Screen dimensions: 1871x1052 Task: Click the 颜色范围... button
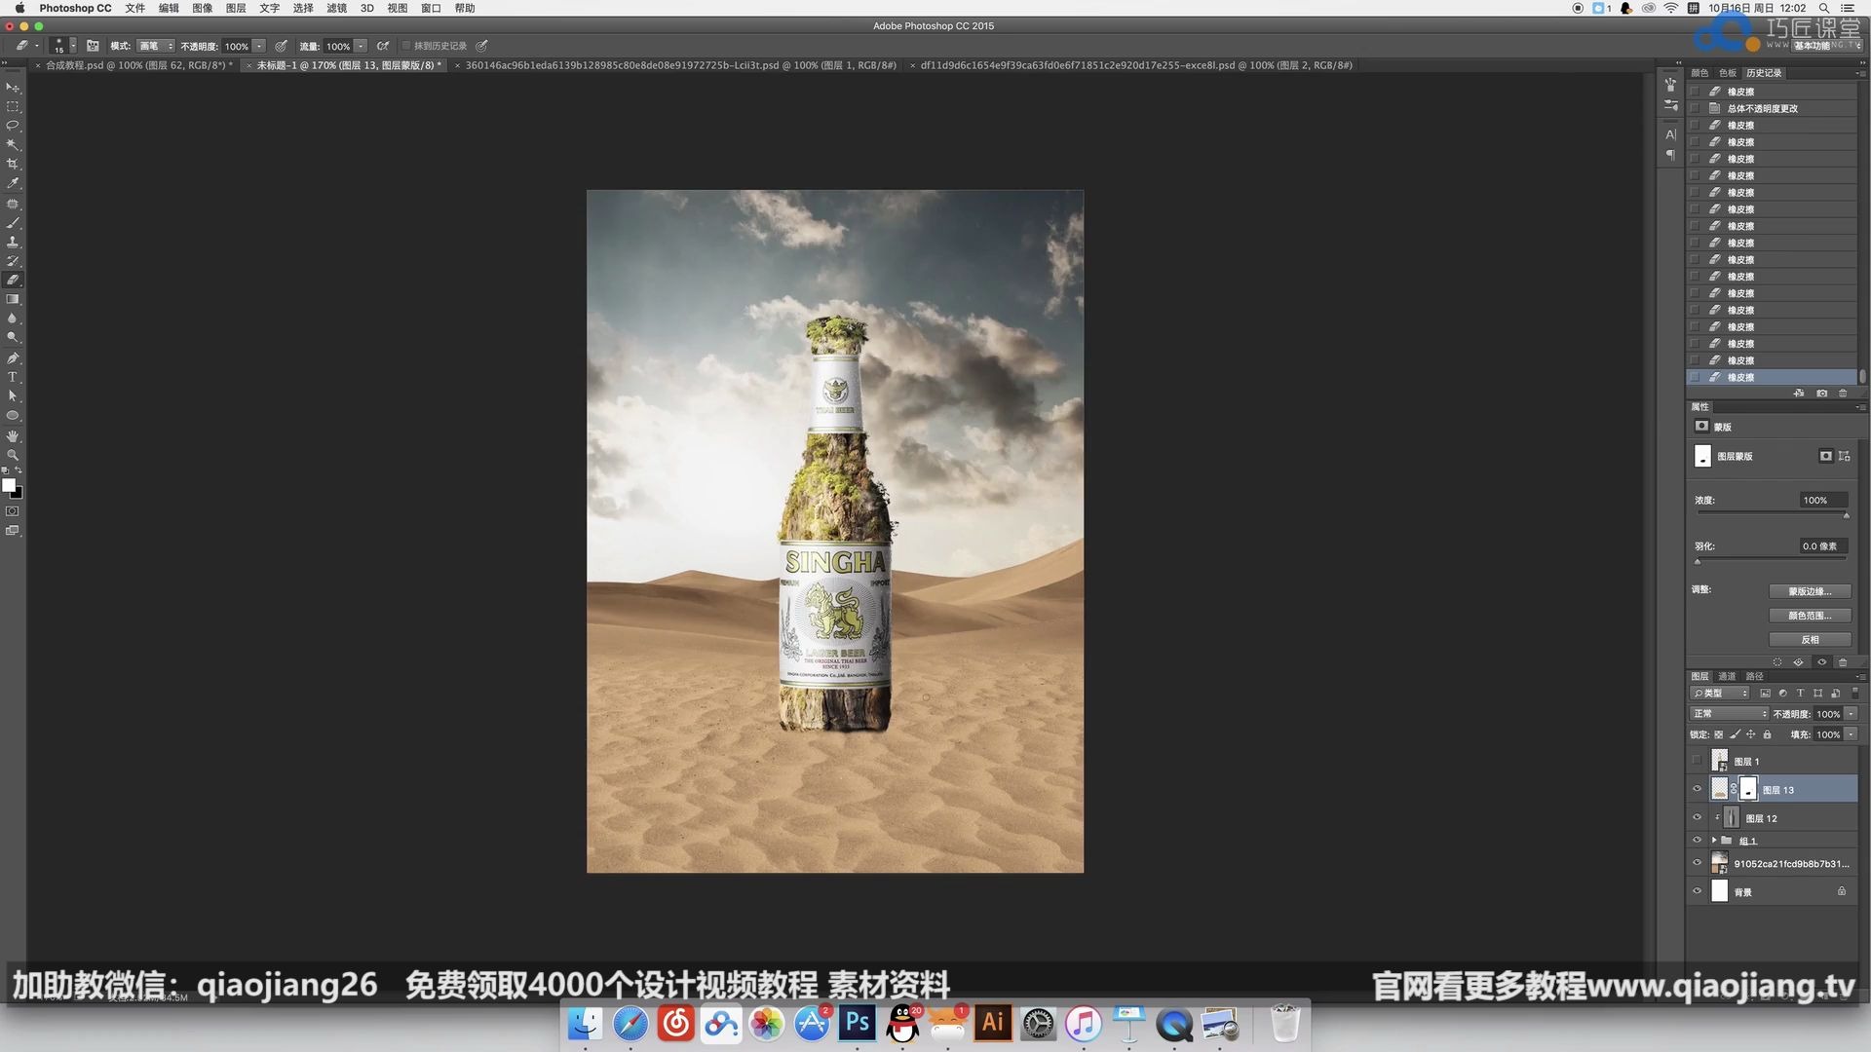click(1810, 616)
